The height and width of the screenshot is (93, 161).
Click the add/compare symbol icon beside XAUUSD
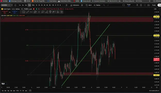tap(12, 5)
